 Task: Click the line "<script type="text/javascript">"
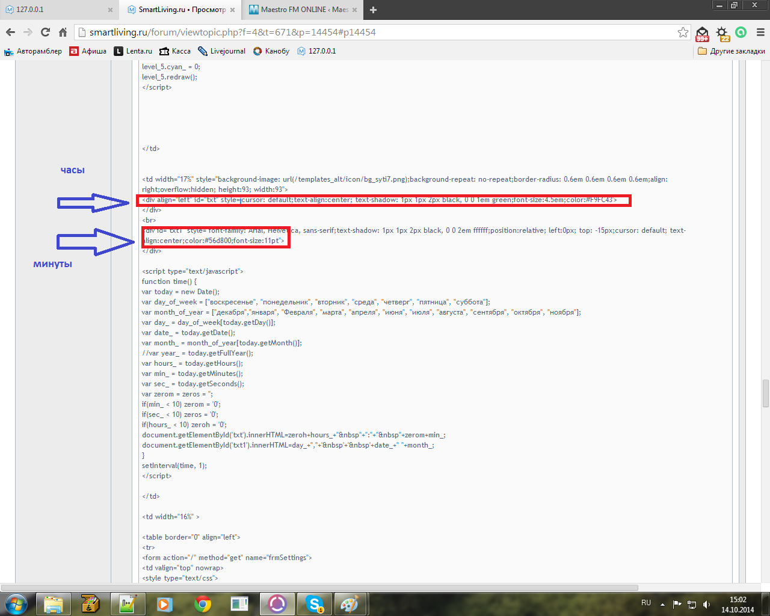[x=192, y=271]
